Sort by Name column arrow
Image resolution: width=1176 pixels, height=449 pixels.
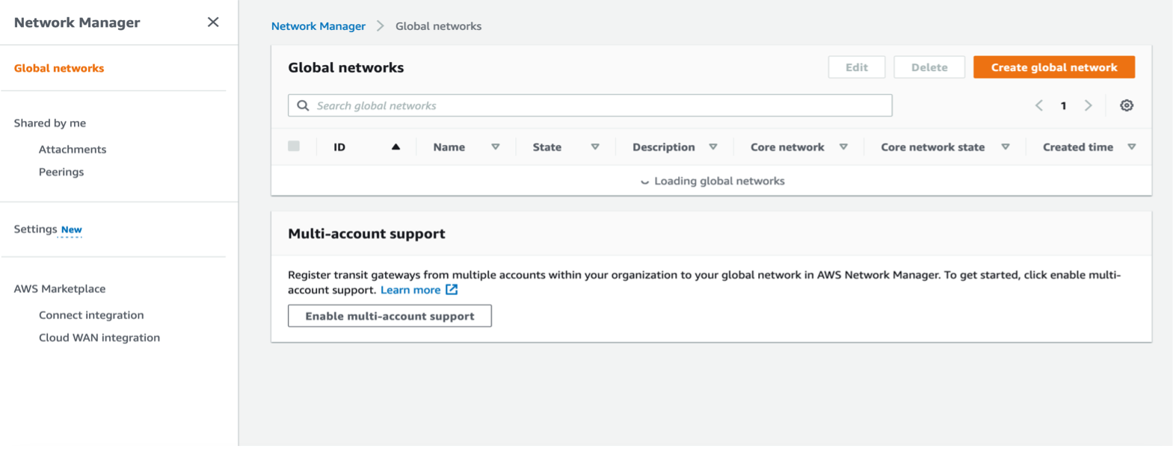(x=495, y=147)
